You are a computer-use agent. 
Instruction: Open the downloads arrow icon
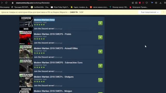pyautogui.click(x=161, y=3)
